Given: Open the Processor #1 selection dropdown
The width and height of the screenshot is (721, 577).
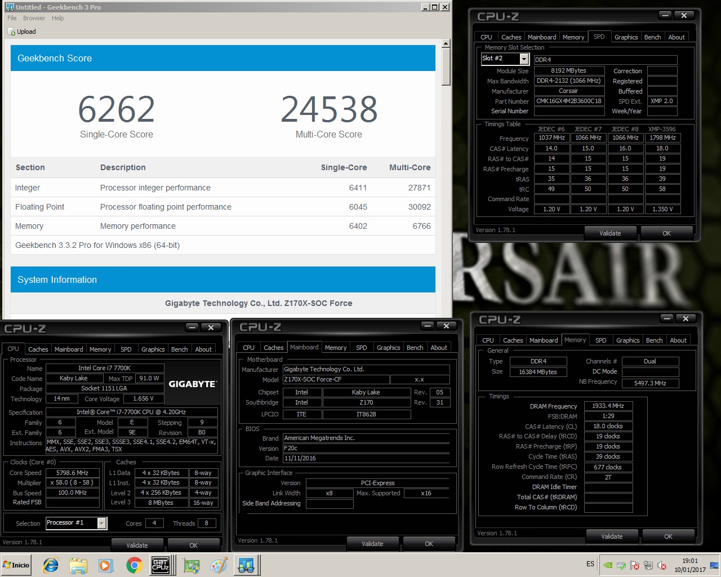Looking at the screenshot, I should point(102,523).
